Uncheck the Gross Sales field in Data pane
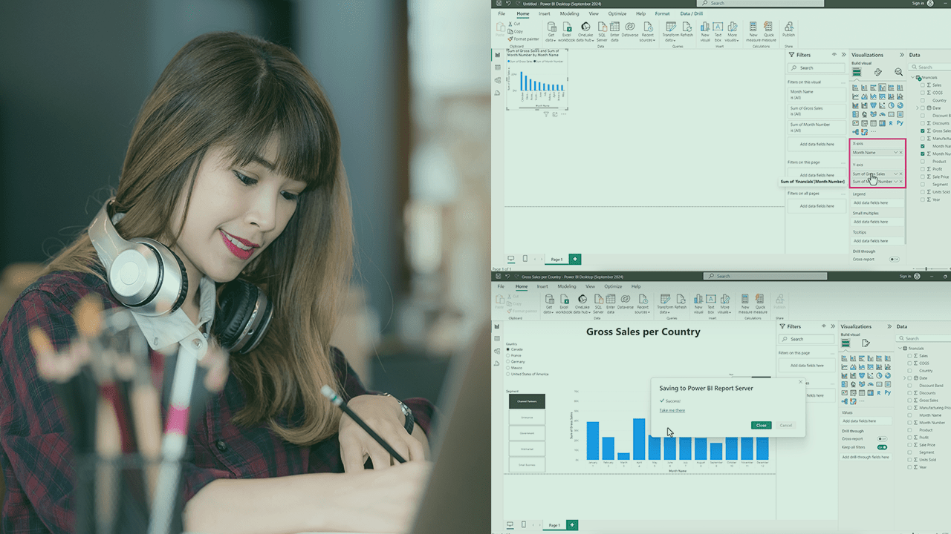Image resolution: width=951 pixels, height=534 pixels. (x=922, y=130)
